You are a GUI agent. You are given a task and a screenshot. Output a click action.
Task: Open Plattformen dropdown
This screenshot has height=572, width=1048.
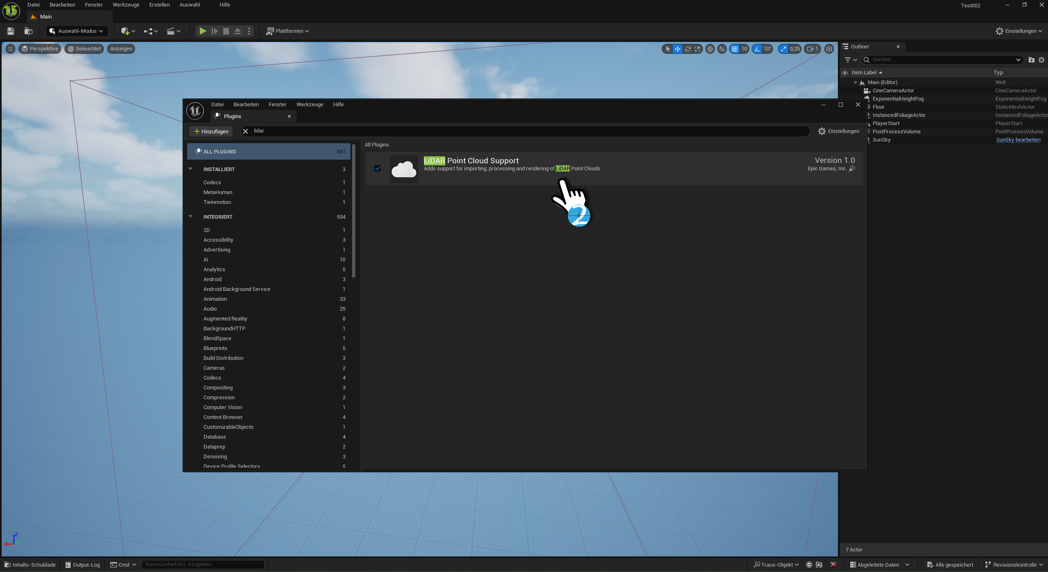coord(287,31)
